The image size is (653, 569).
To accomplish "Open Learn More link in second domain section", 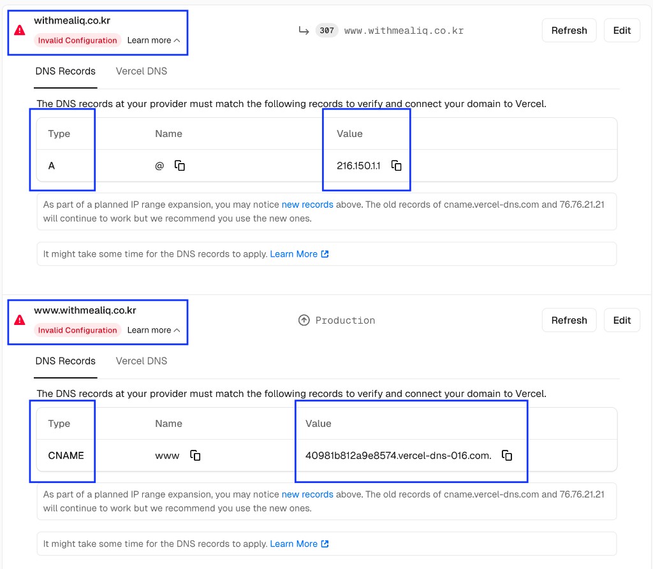I will [299, 544].
